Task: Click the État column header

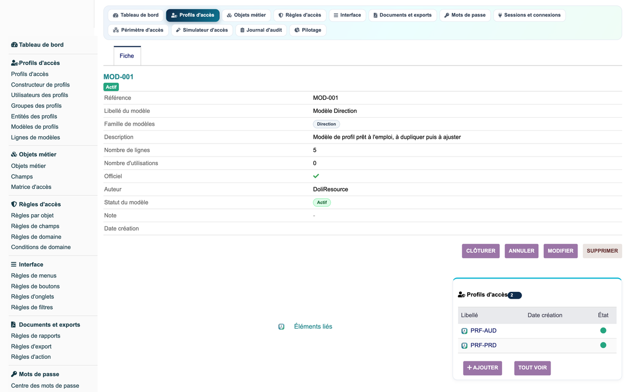Action: click(x=603, y=315)
